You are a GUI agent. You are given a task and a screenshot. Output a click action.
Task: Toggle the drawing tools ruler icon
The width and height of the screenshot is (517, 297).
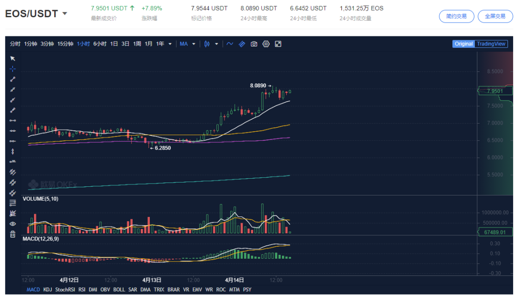click(242, 44)
